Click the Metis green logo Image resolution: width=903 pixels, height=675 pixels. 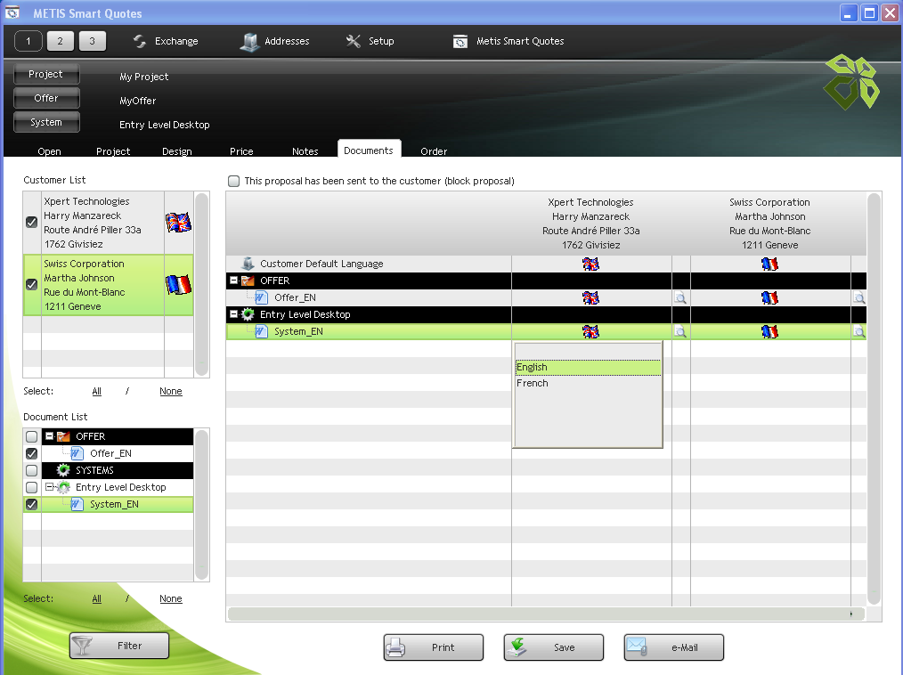click(x=851, y=82)
